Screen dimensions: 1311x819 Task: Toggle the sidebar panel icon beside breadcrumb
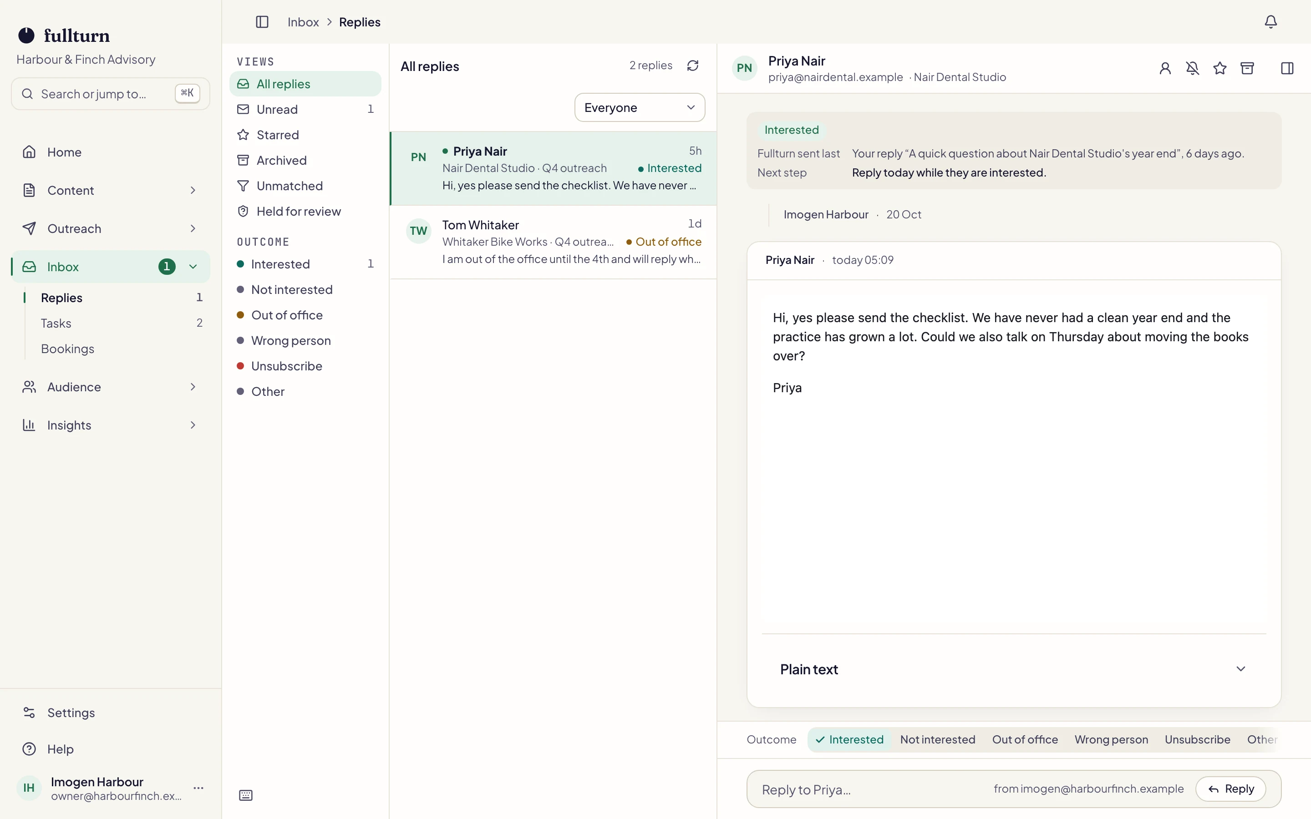pos(262,22)
